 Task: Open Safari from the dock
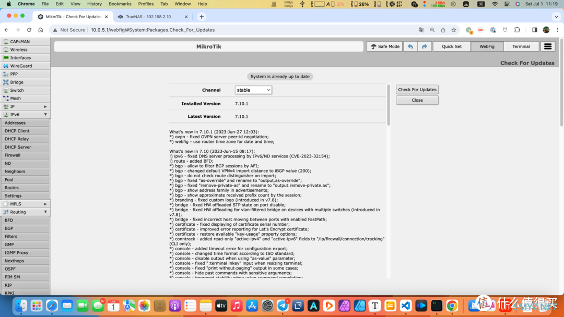[x=52, y=306]
